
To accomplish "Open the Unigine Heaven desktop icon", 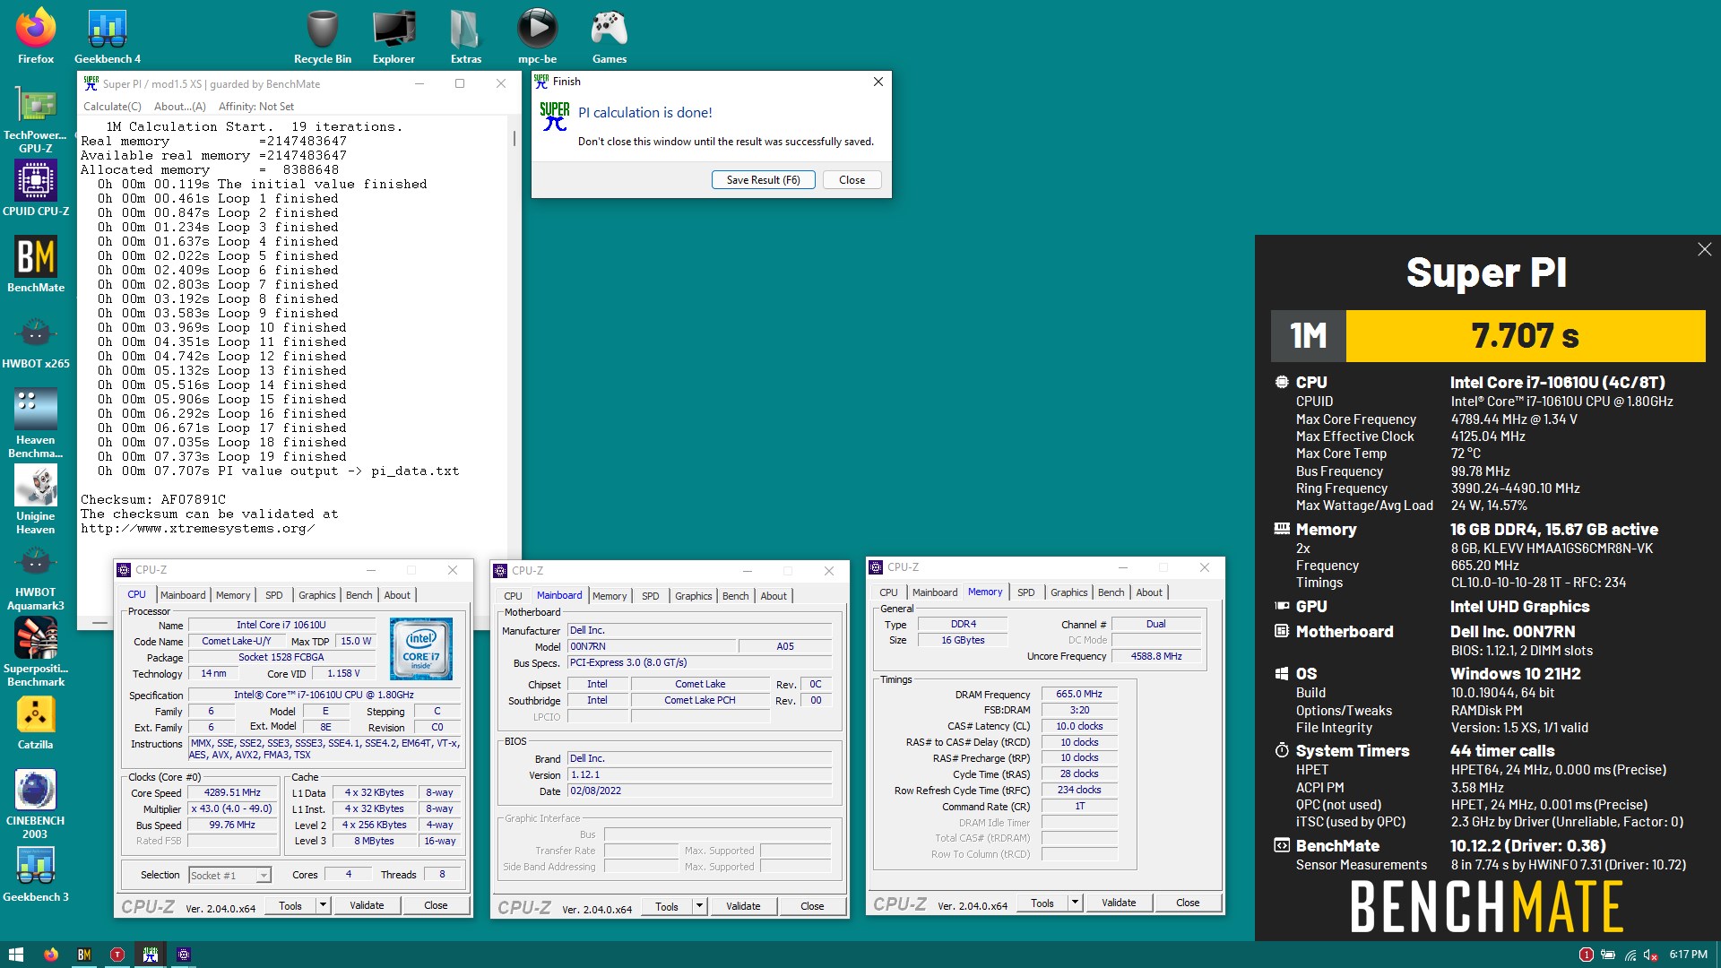I will 36,499.
